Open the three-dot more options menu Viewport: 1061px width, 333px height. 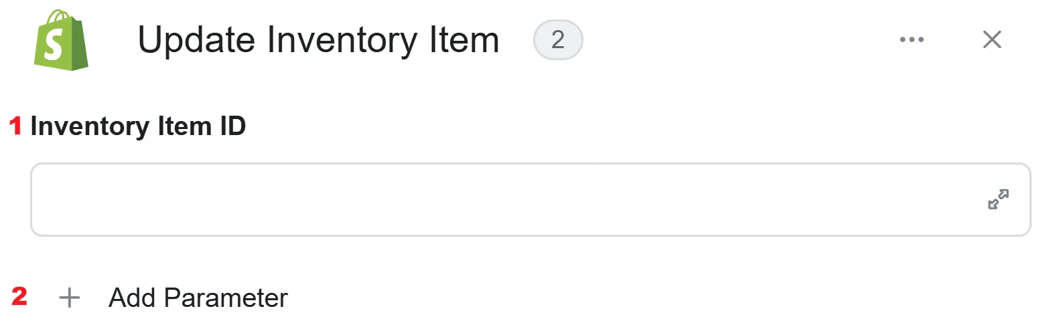912,39
